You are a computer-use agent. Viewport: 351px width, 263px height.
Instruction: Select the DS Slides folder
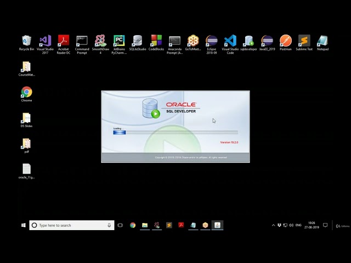pos(27,120)
